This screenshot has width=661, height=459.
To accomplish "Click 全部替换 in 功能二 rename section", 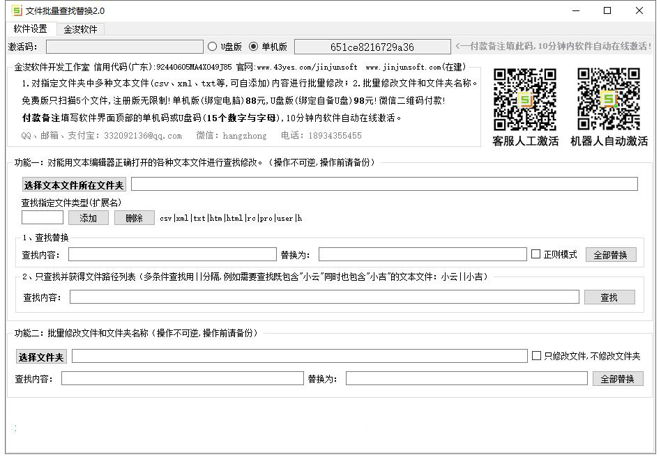I will [x=617, y=379].
